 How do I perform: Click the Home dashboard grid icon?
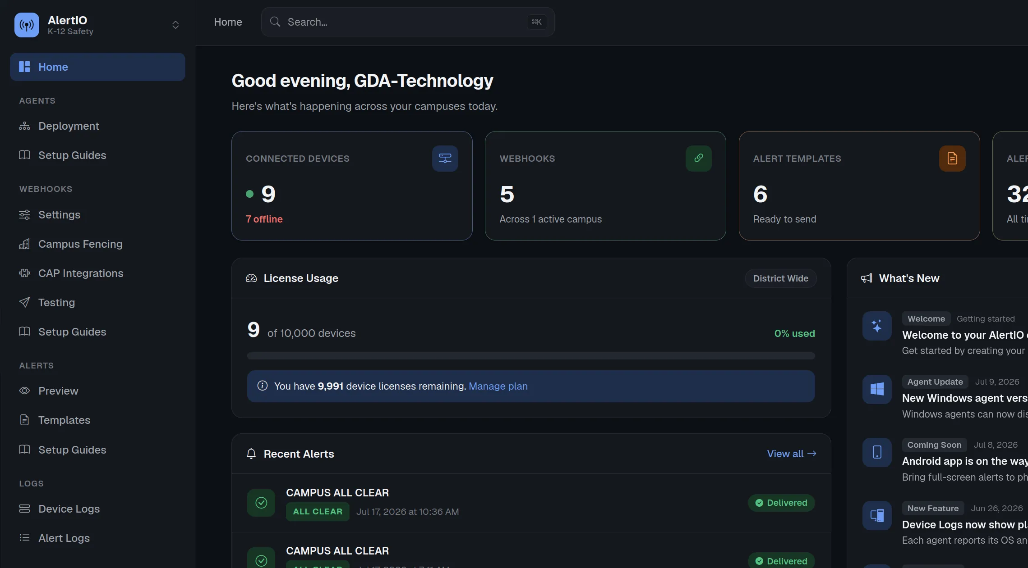click(24, 67)
